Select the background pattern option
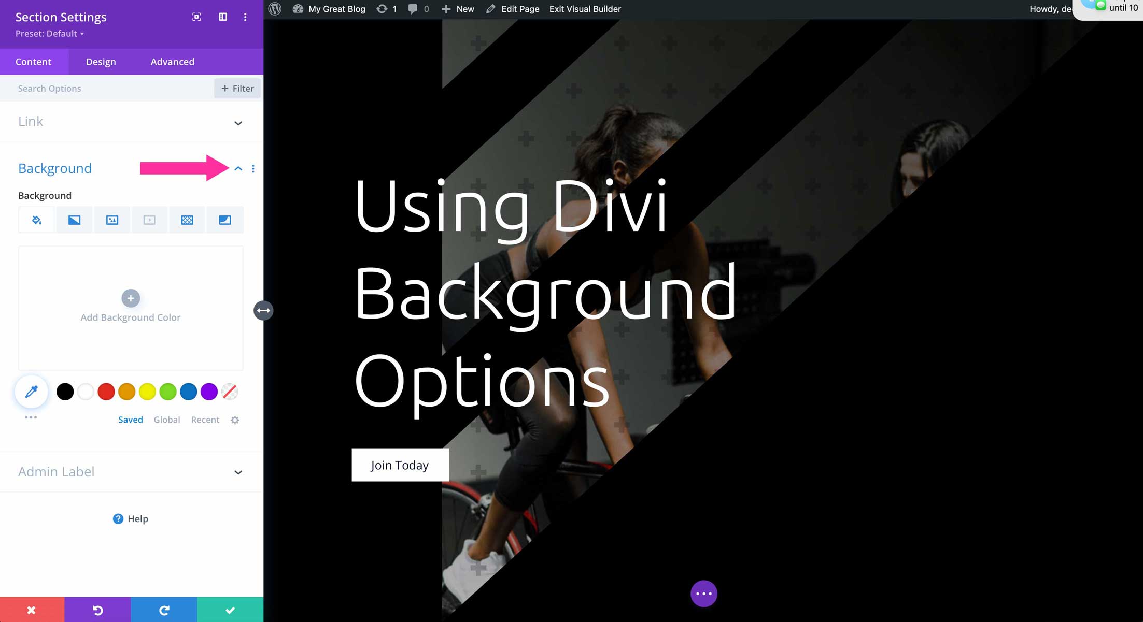This screenshot has height=622, width=1143. pyautogui.click(x=187, y=220)
